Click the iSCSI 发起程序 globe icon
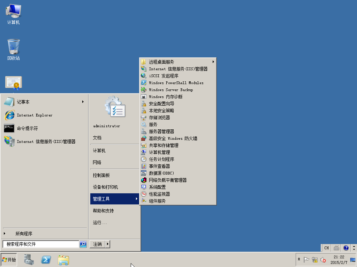This screenshot has height=267, width=357. pos(143,75)
